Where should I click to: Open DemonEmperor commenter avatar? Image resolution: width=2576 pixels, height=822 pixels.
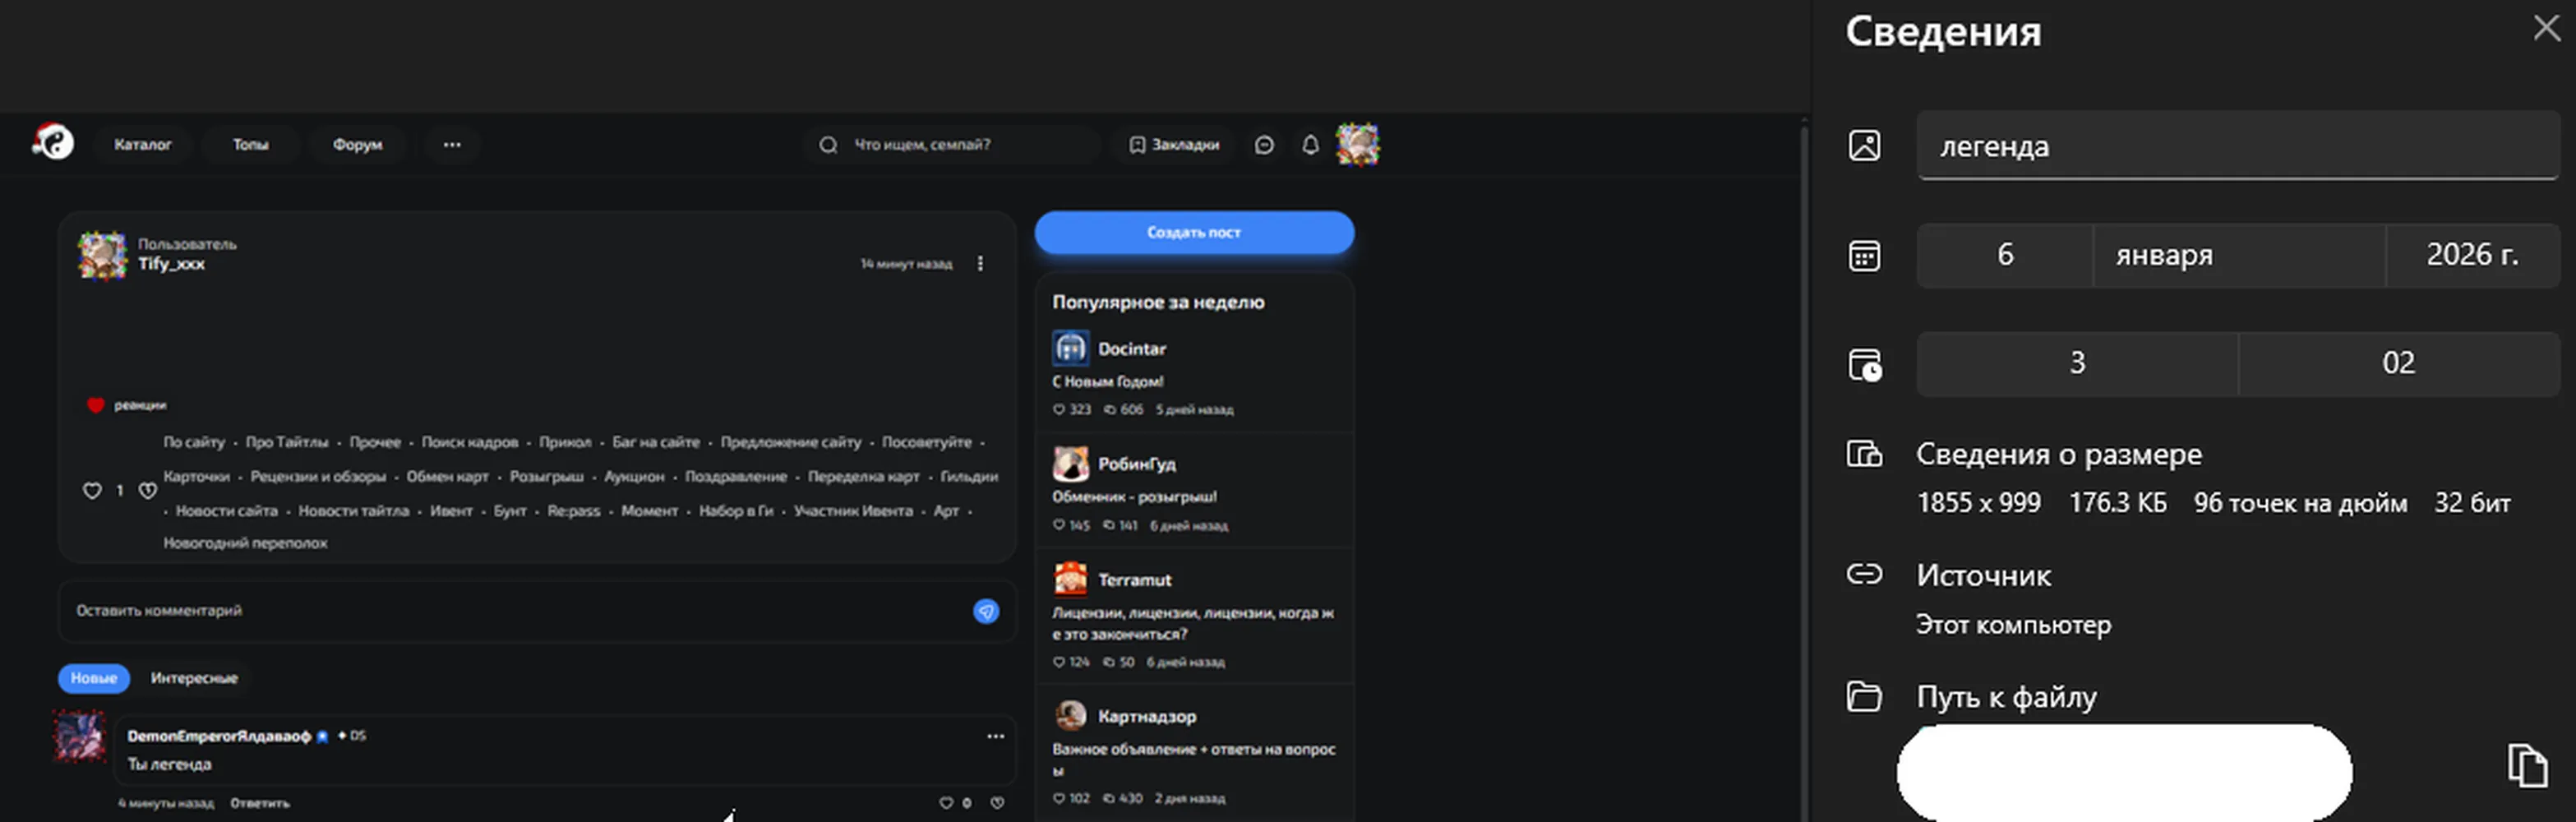[x=79, y=737]
